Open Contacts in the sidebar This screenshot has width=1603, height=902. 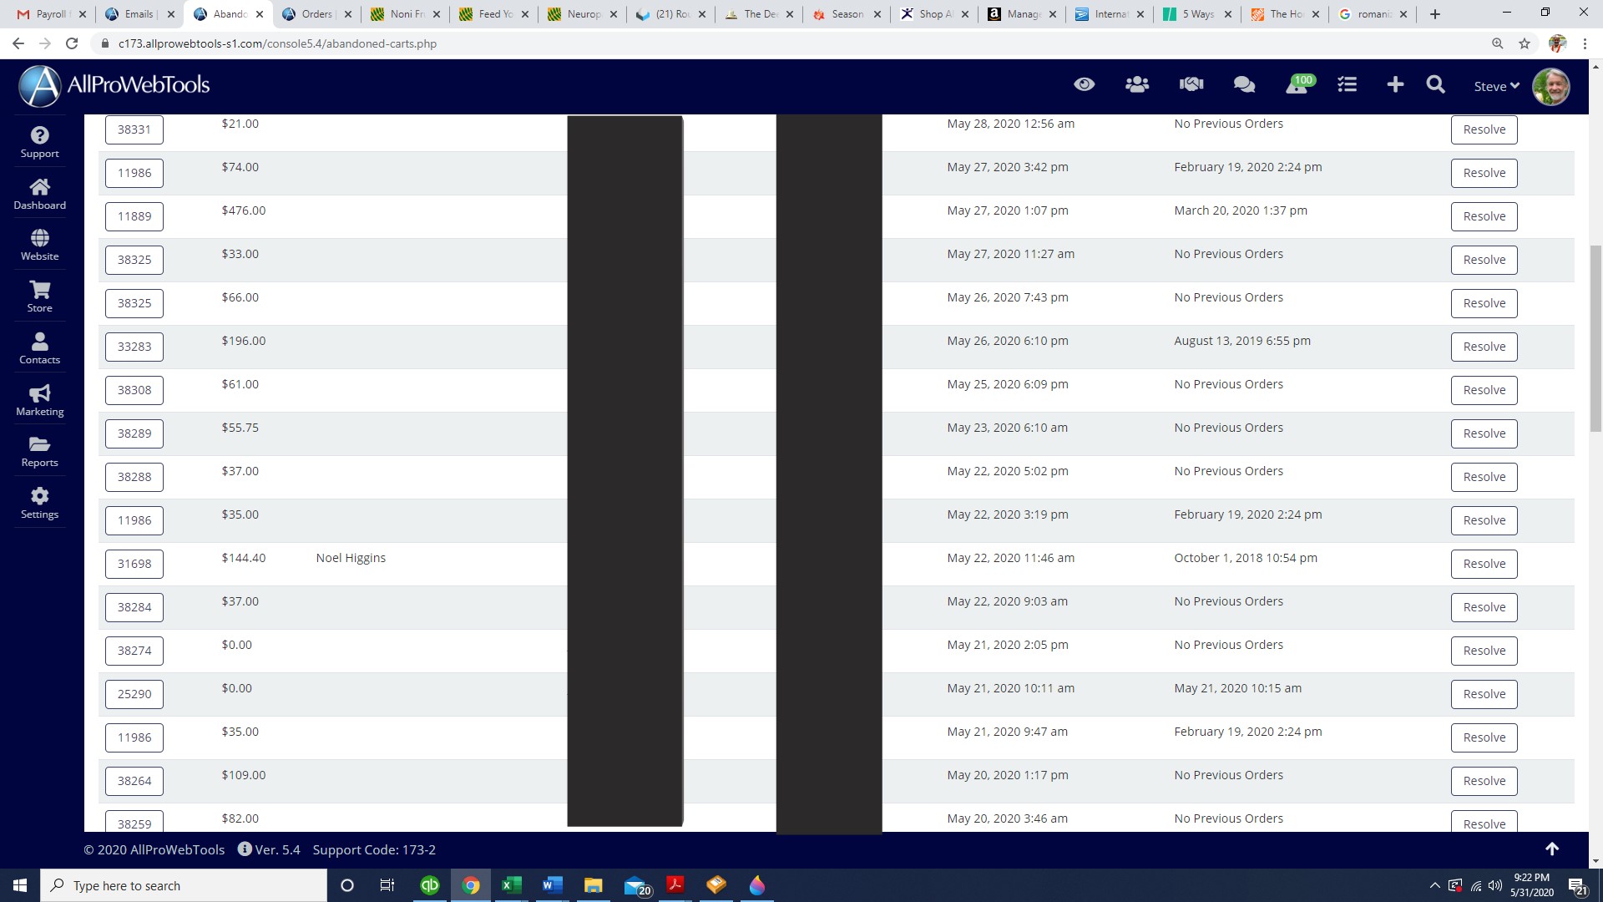(39, 349)
